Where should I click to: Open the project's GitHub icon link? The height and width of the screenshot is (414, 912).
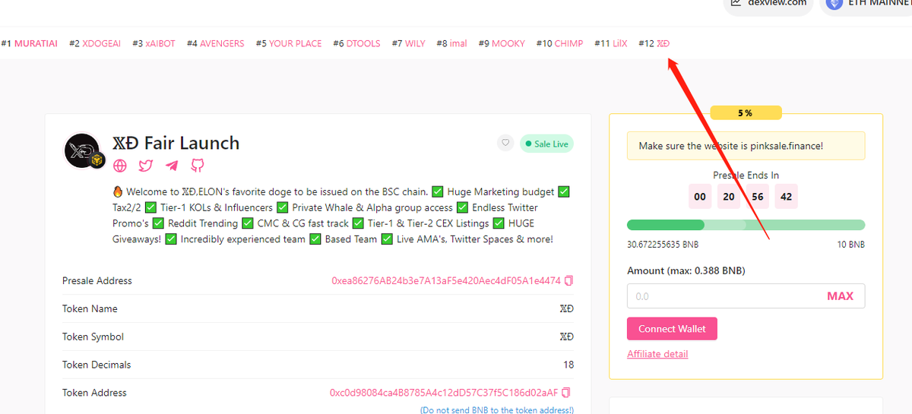point(197,165)
